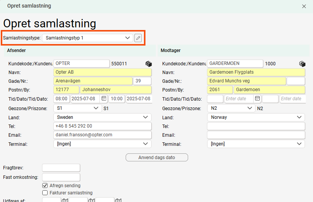Click the Fragtbrev input field
This screenshot has height=202, width=313.
(61, 168)
